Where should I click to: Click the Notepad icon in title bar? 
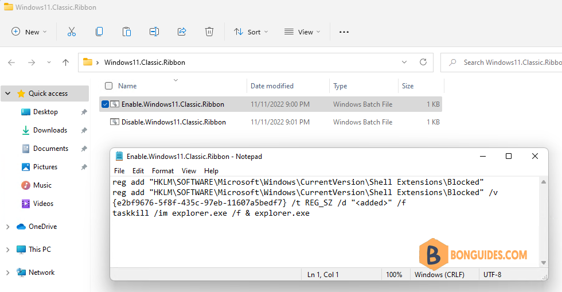click(x=119, y=156)
